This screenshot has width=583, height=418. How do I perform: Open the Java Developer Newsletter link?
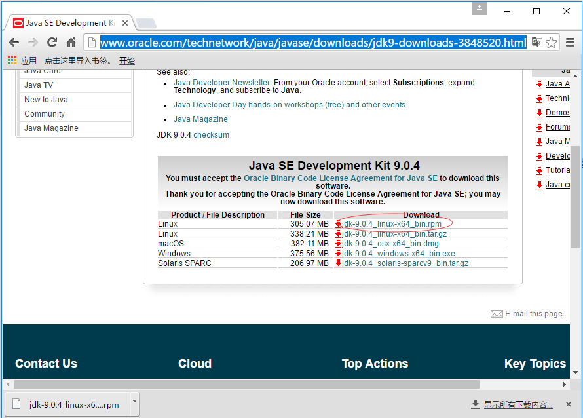222,82
